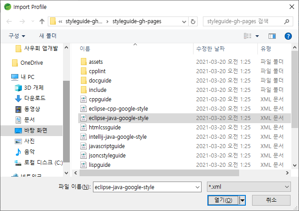
Task: Refresh the styleguide-gh-pages folder
Action: tap(193, 21)
